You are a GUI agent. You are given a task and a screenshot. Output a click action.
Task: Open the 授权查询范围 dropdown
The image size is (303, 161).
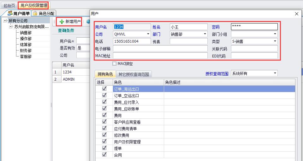275,73
